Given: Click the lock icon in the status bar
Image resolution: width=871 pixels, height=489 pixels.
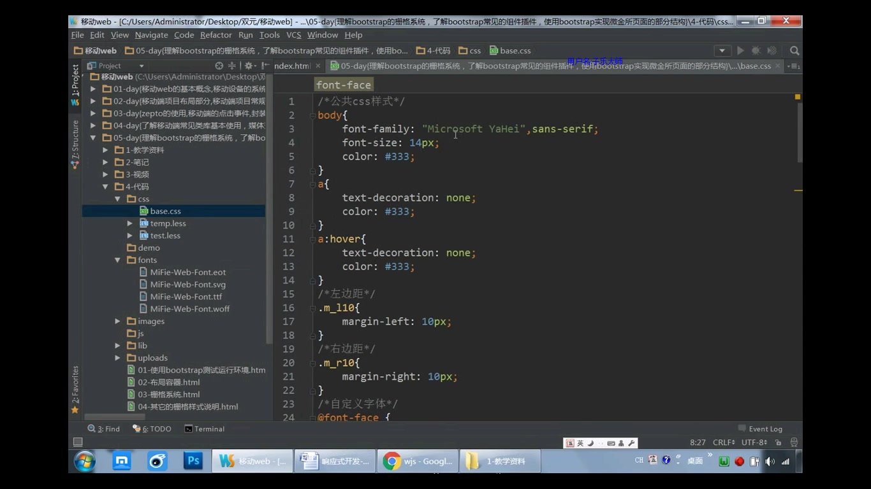Looking at the screenshot, I should point(779,443).
